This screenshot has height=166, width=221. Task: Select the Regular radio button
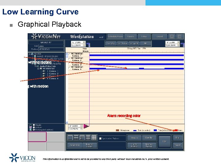coord(34,125)
